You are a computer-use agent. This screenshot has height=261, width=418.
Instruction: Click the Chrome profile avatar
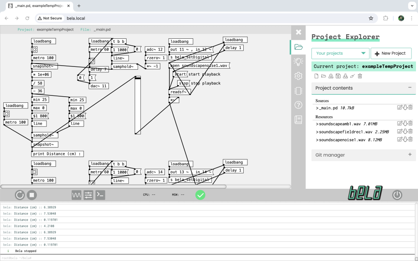401,18
